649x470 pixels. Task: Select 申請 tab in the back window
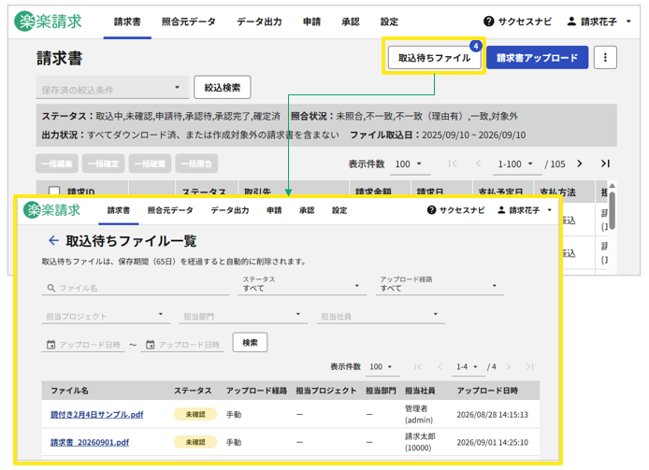pos(311,21)
